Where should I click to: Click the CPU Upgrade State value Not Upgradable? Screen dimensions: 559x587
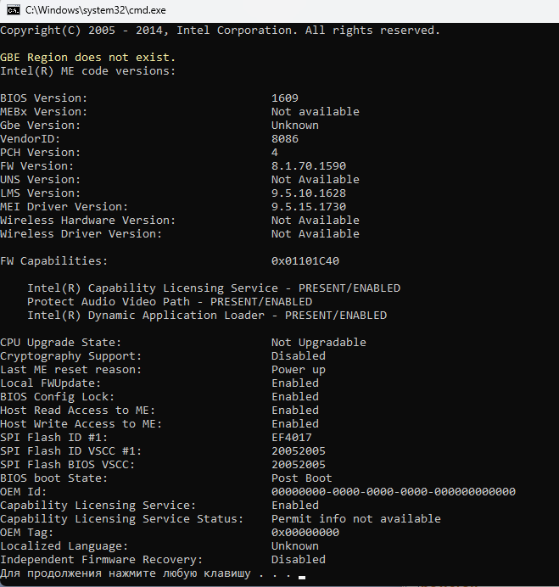click(319, 342)
